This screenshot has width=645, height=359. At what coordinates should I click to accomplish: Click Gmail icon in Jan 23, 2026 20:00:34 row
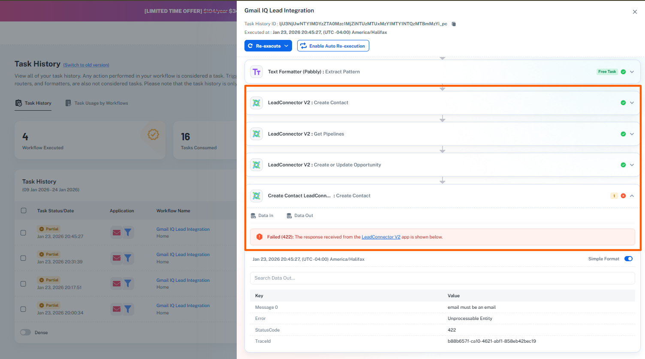[117, 309]
